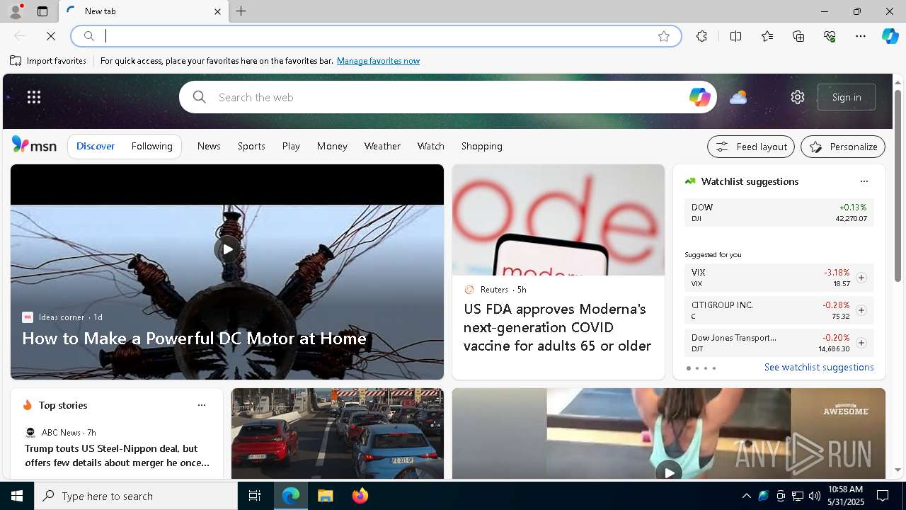The image size is (906, 510).
Task: Play the Awesome workout video
Action: click(x=669, y=472)
